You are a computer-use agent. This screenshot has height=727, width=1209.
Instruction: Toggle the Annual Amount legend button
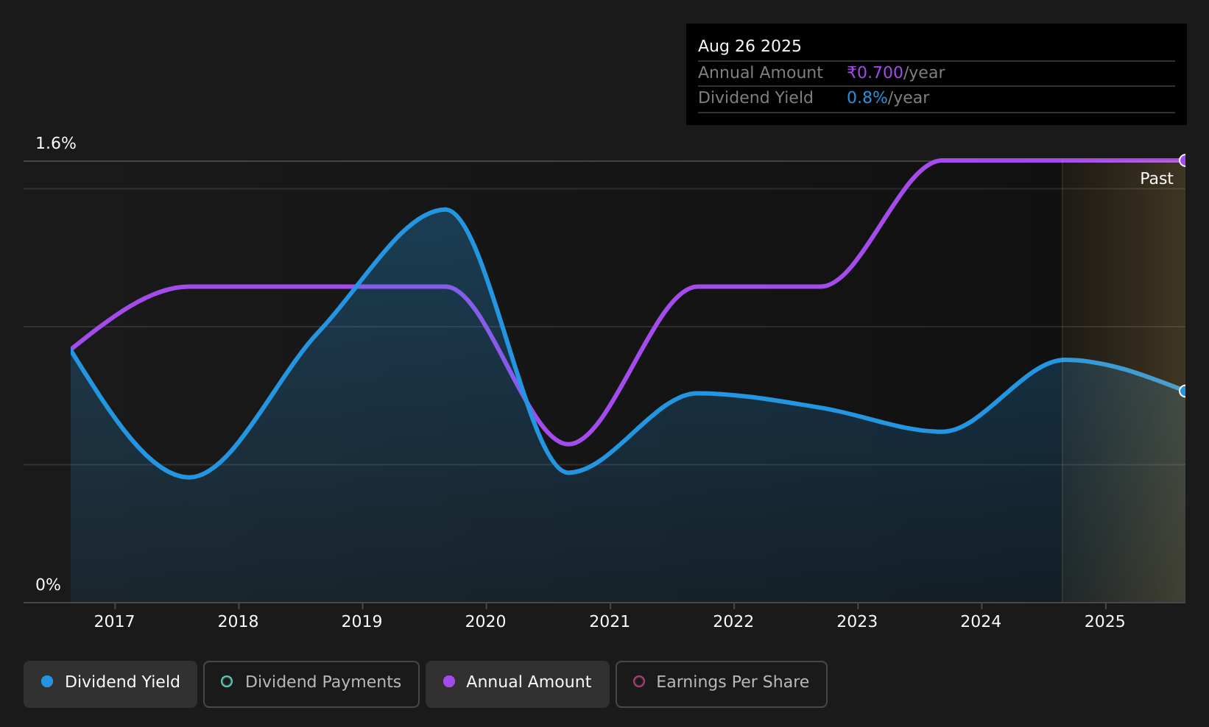point(518,684)
